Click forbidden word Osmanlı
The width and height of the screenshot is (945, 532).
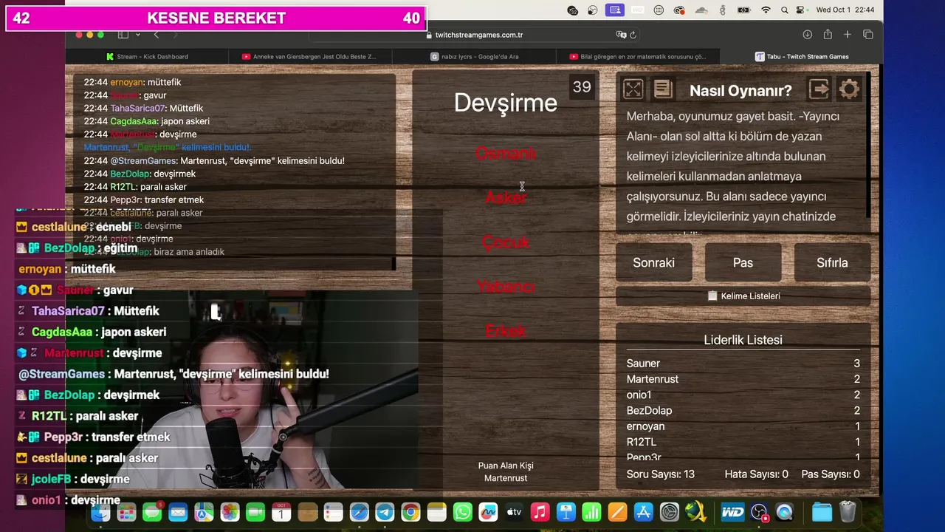coord(505,153)
